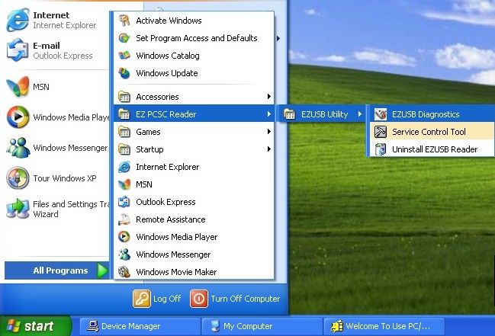Click the Outlook Express E-mail icon

(18, 50)
